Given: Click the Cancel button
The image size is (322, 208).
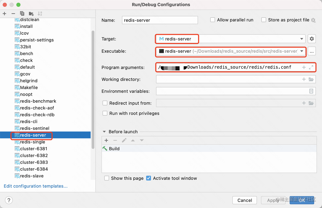Looking at the screenshot, I should point(245,200).
